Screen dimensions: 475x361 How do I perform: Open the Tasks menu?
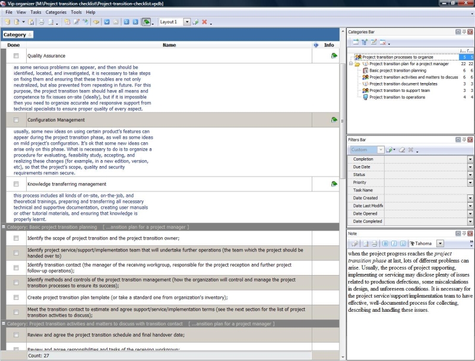(x=36, y=12)
